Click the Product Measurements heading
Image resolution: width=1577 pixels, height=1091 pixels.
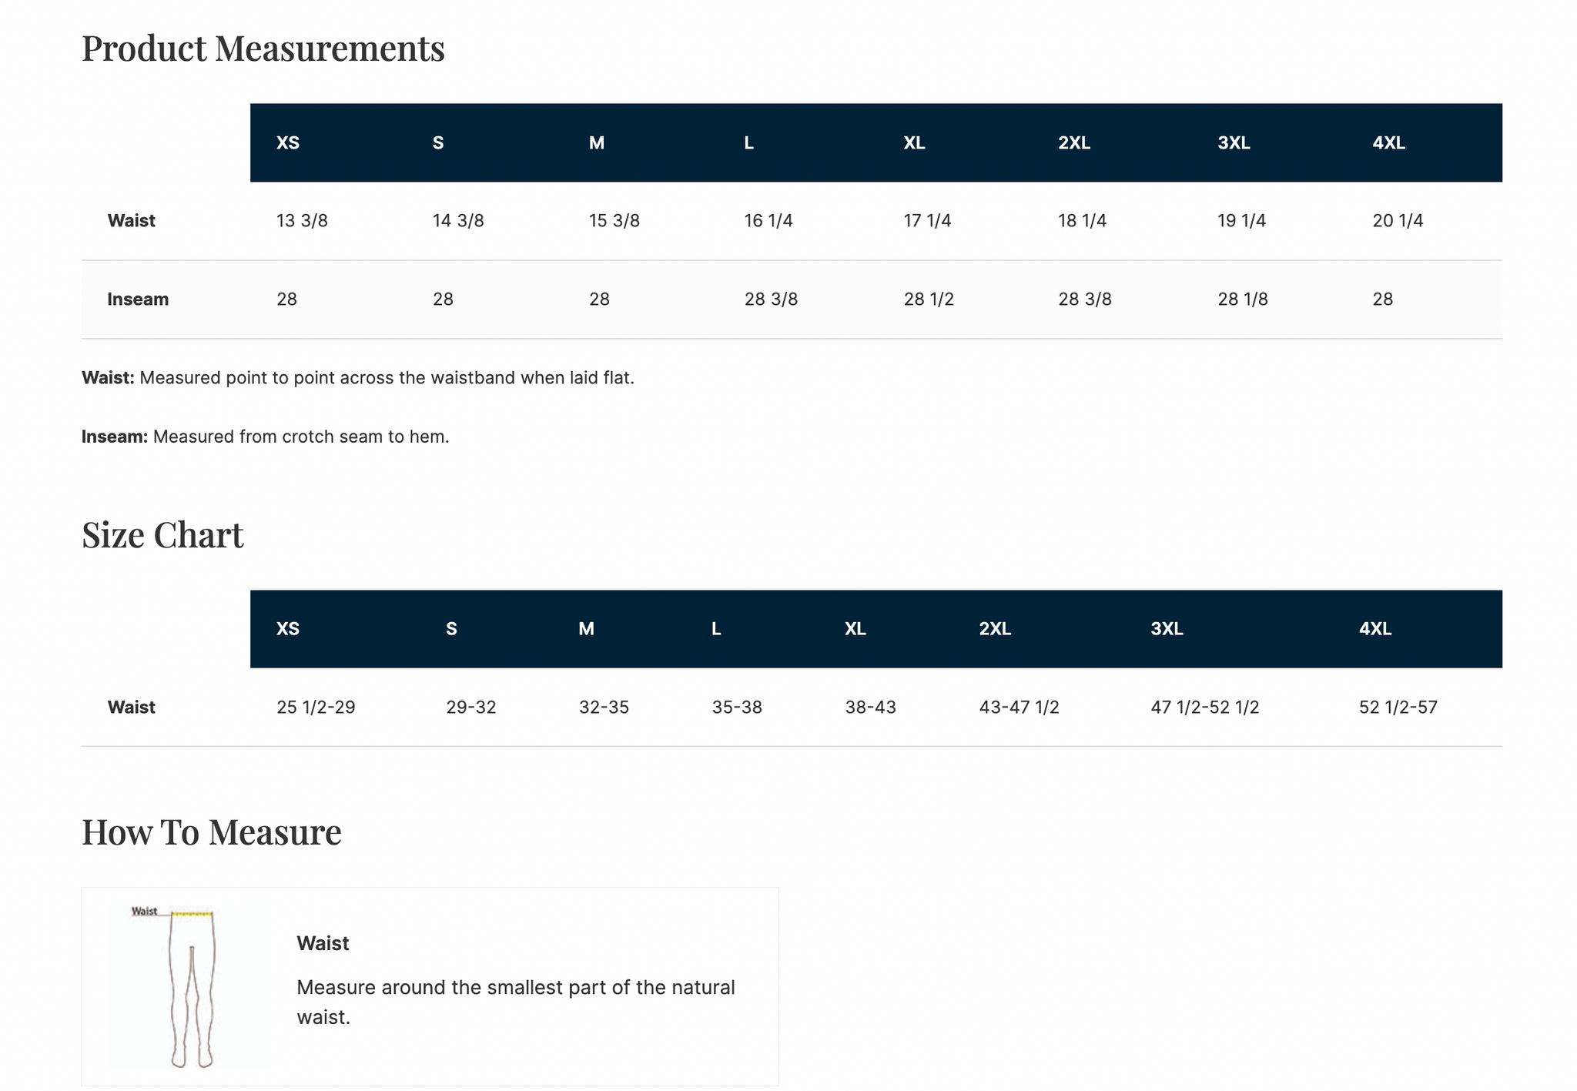pos(263,48)
